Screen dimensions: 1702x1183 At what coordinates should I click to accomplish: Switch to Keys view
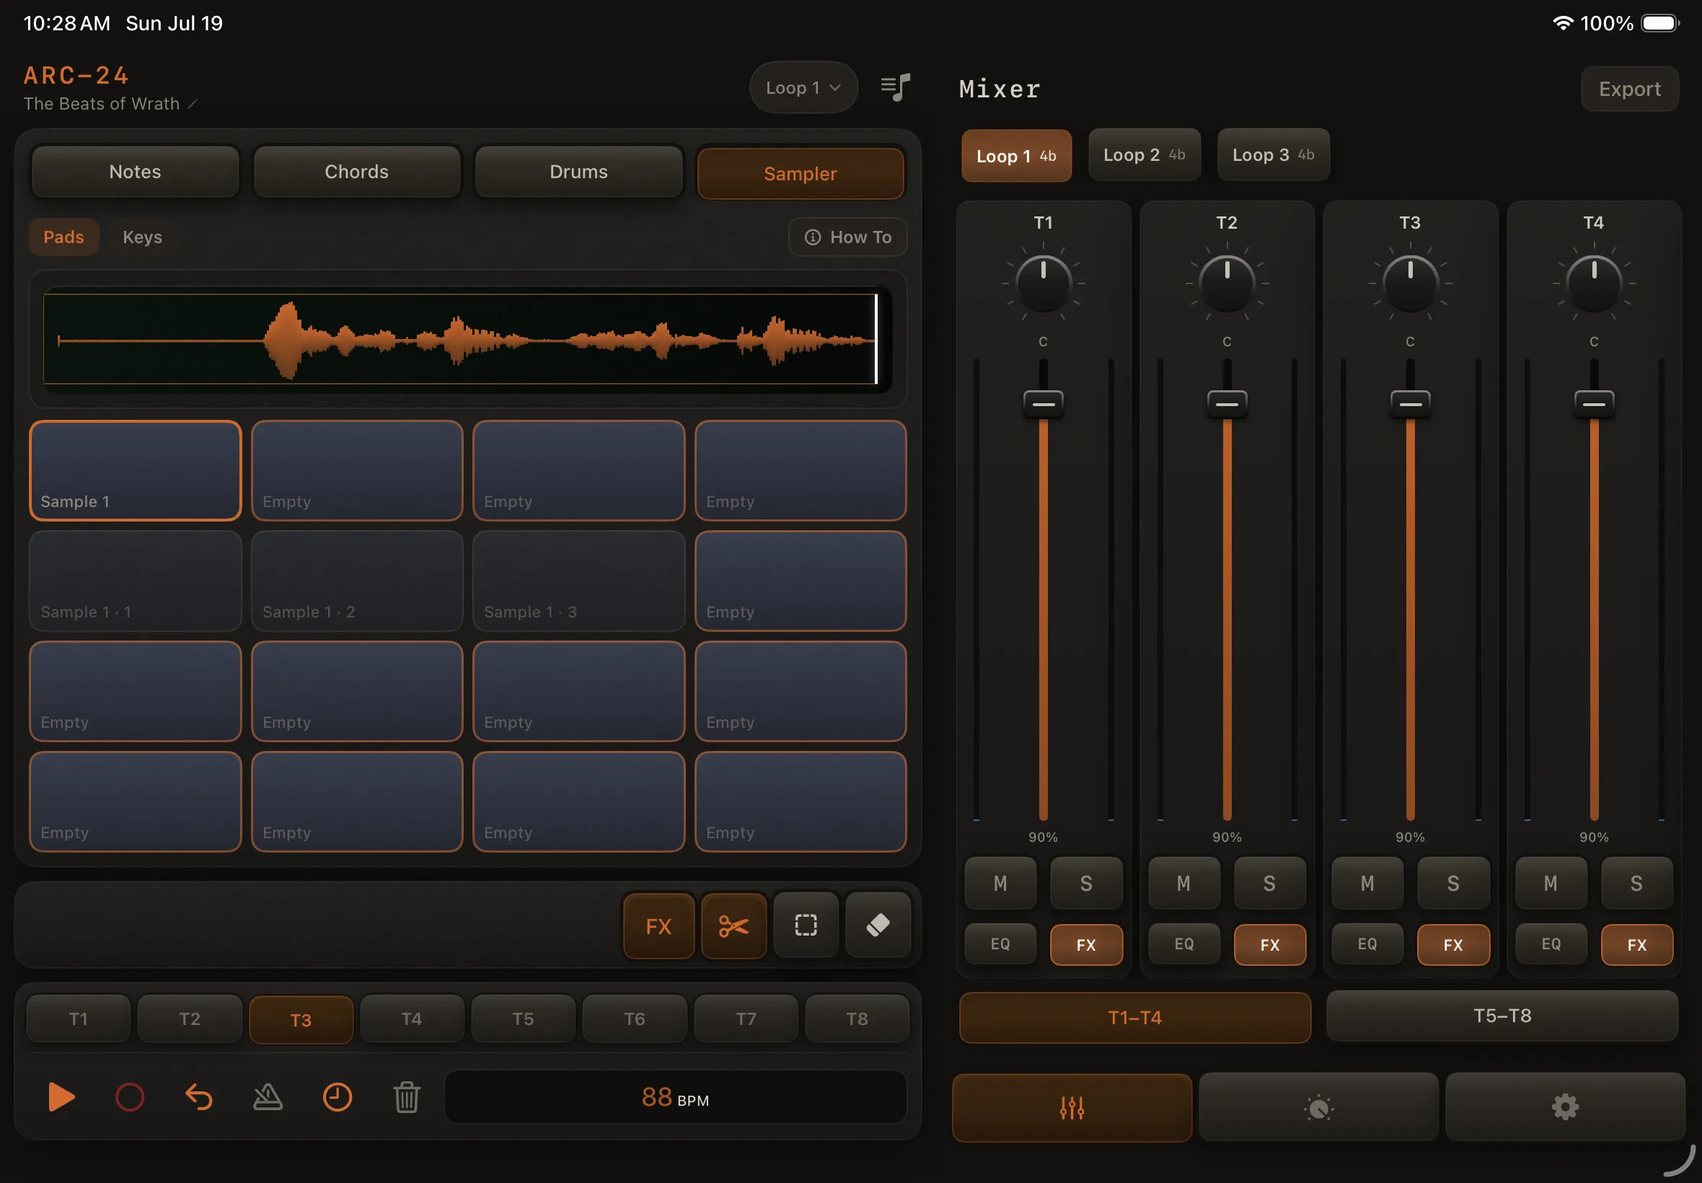pyautogui.click(x=142, y=237)
